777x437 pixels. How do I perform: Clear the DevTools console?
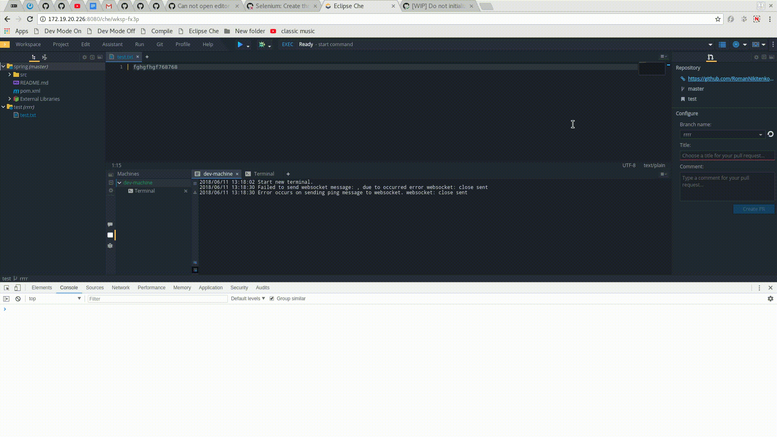tap(18, 299)
